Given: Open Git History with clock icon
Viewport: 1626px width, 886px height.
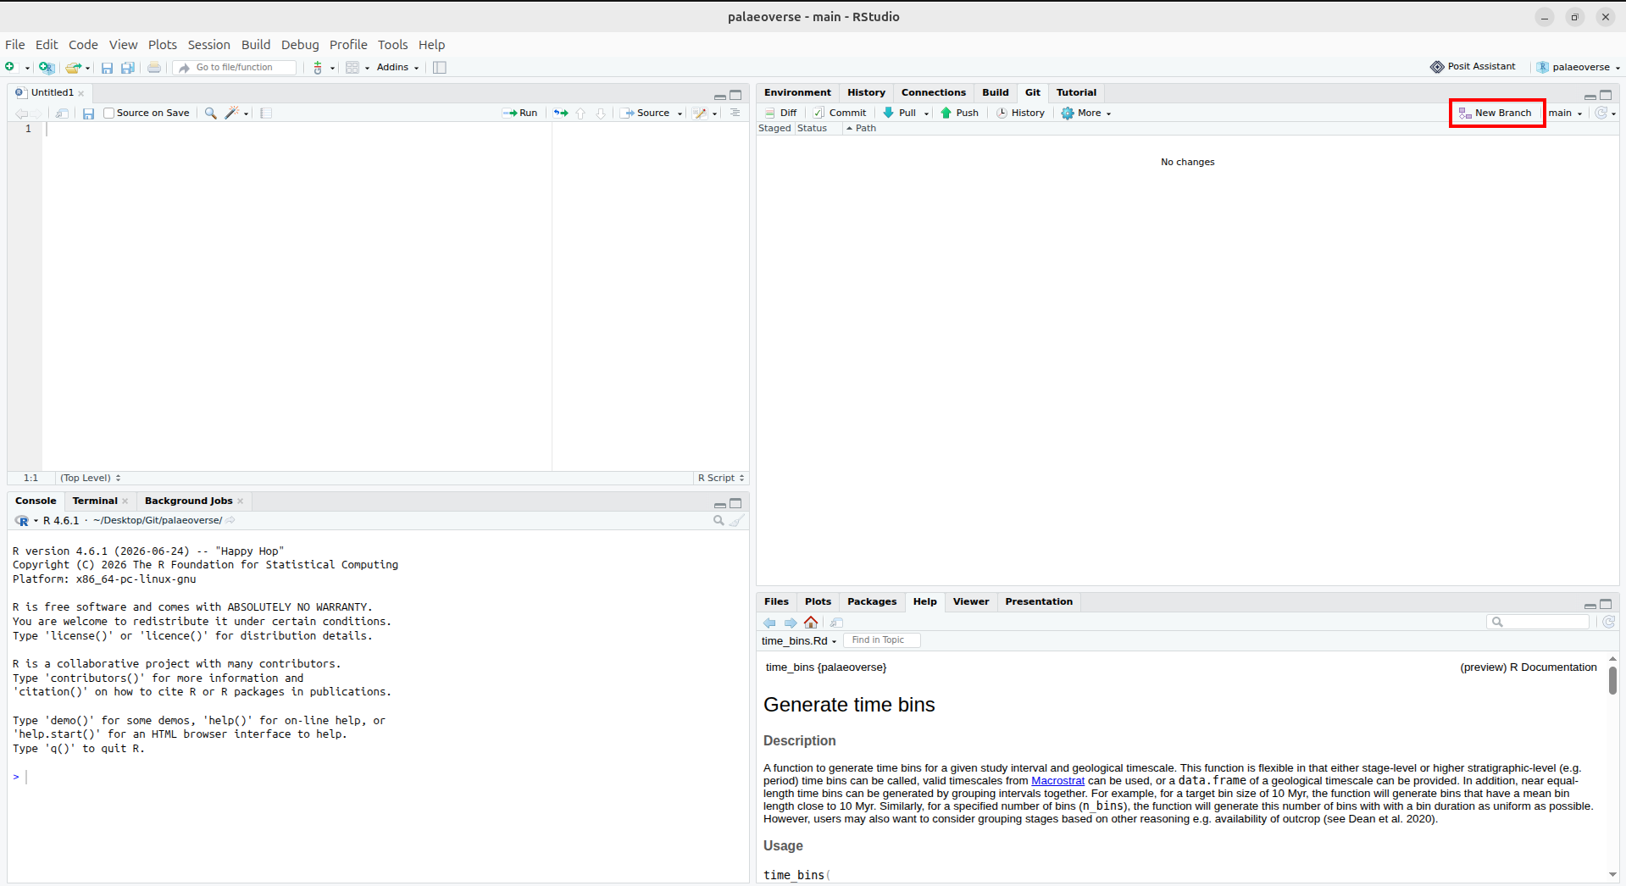Looking at the screenshot, I should [x=1020, y=114].
